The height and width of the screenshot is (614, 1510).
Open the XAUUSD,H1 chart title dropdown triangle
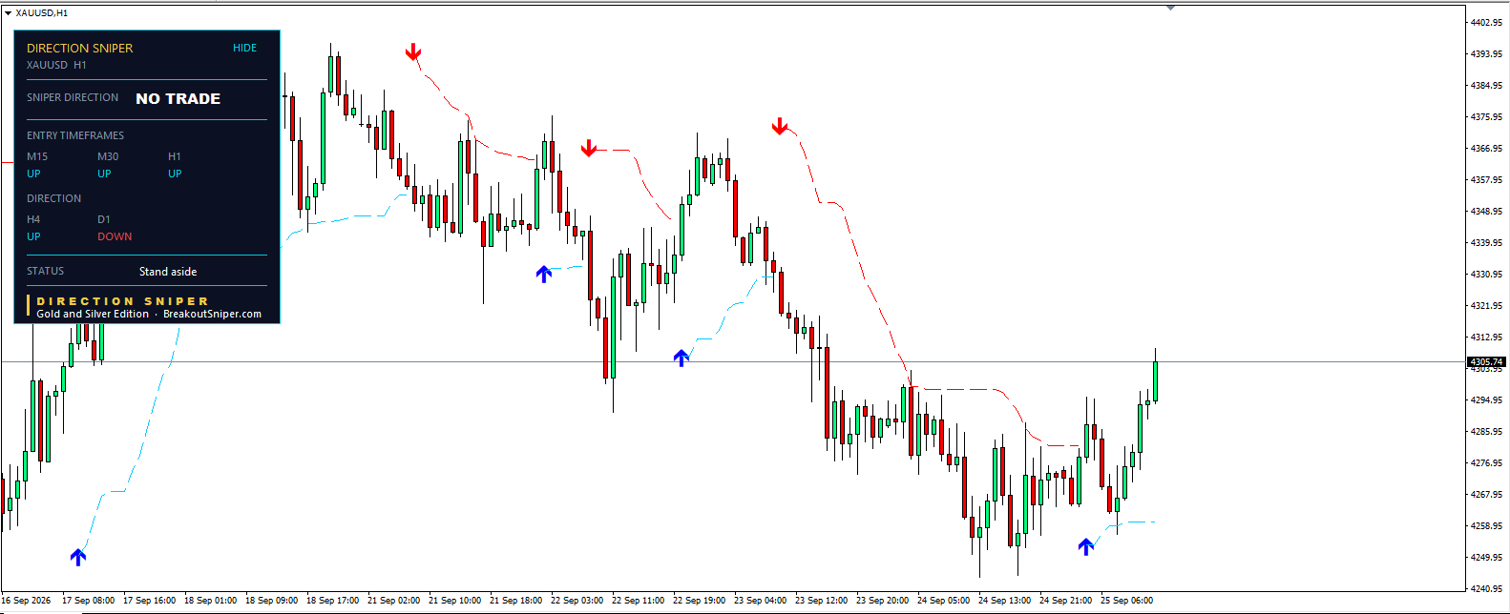(x=8, y=13)
